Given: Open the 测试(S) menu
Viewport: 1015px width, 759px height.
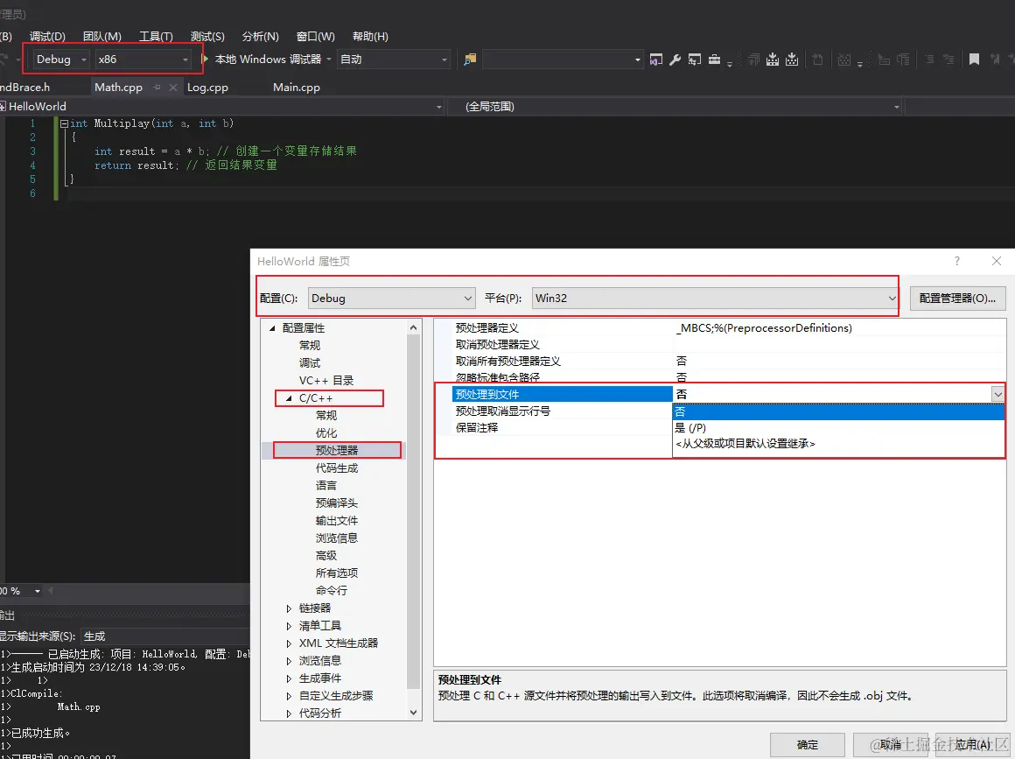Looking at the screenshot, I should click(207, 36).
